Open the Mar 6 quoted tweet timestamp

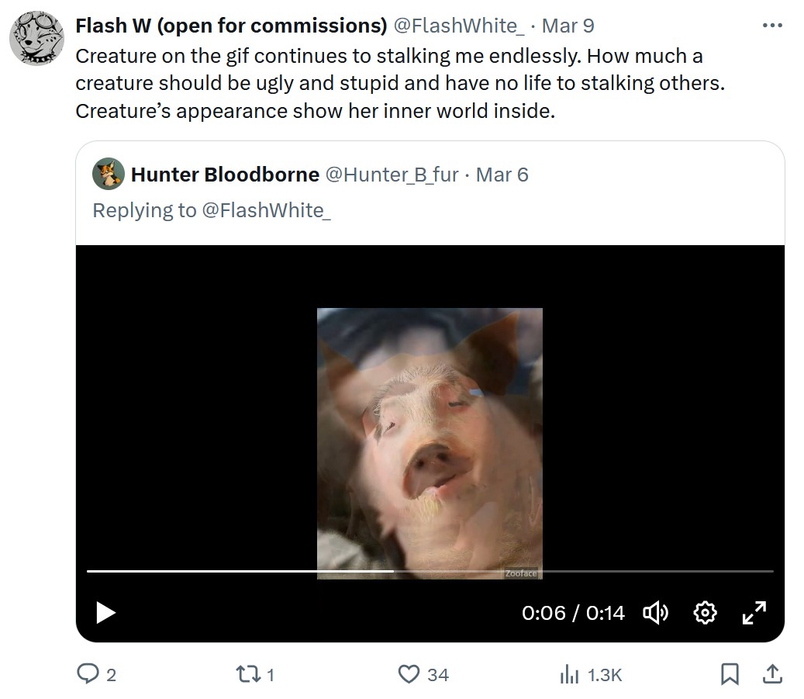tap(502, 175)
